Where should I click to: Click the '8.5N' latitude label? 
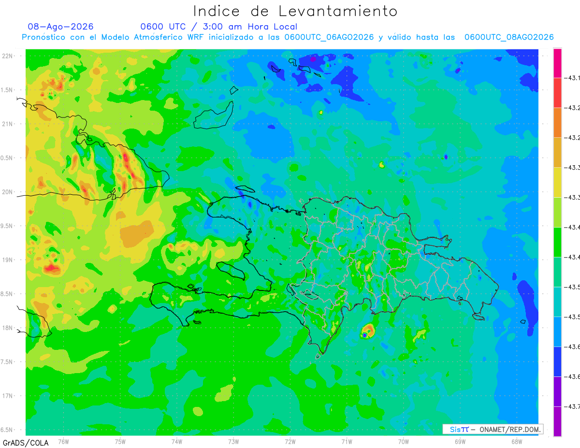[8, 294]
